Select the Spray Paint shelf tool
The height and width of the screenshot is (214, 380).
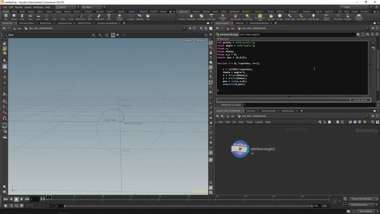tap(99, 17)
